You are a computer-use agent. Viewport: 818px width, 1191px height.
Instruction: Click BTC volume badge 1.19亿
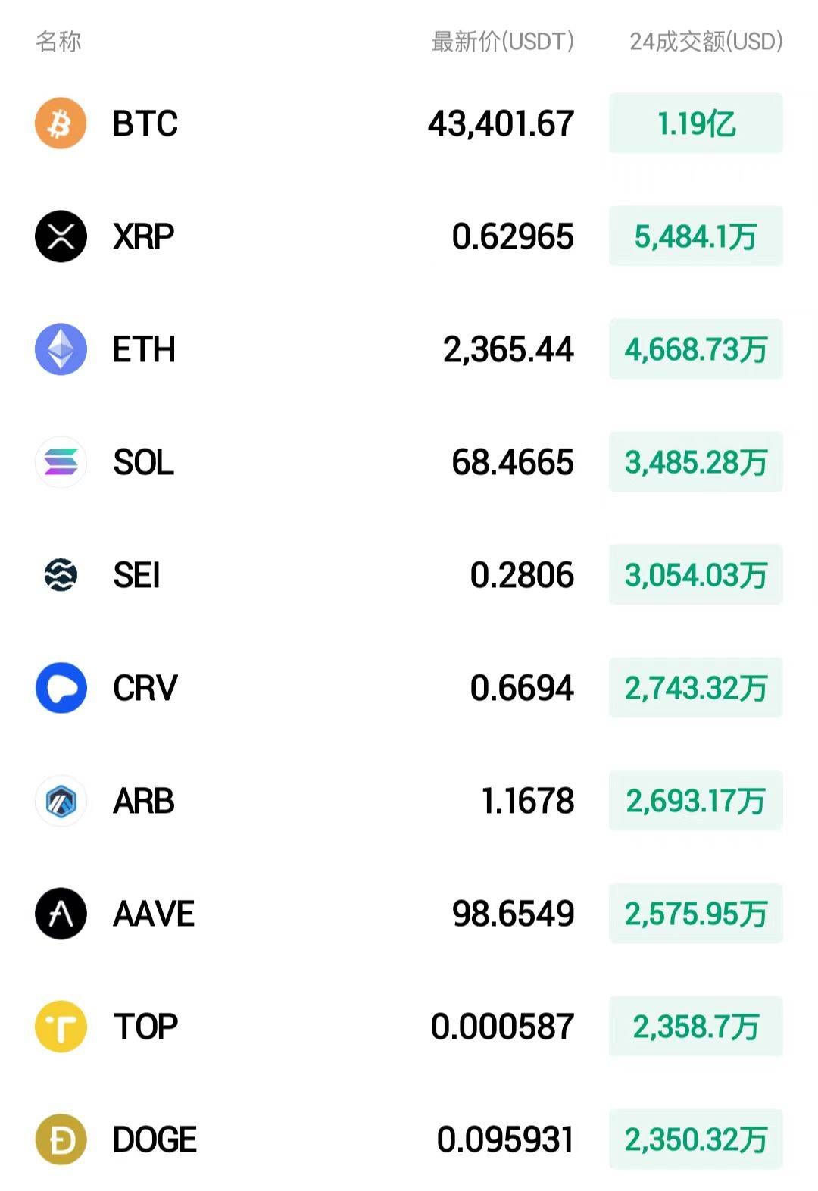click(695, 123)
